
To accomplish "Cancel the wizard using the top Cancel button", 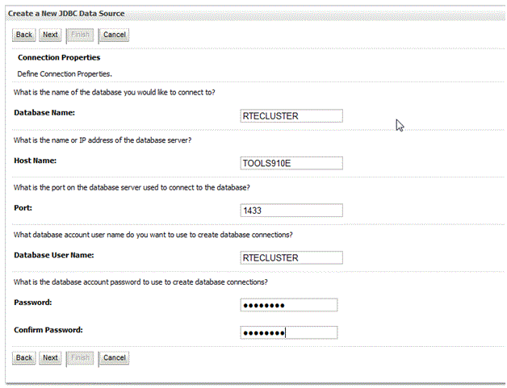I will pos(115,35).
